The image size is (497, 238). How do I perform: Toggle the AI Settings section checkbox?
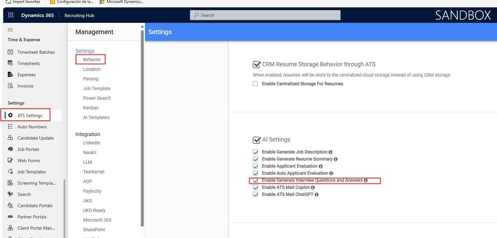[x=257, y=140]
